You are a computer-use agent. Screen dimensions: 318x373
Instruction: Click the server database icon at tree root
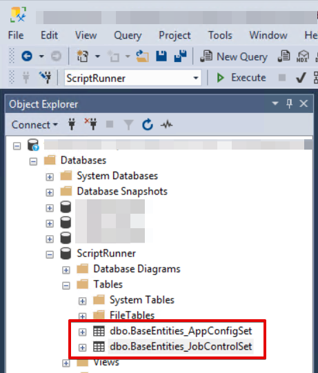point(33,145)
